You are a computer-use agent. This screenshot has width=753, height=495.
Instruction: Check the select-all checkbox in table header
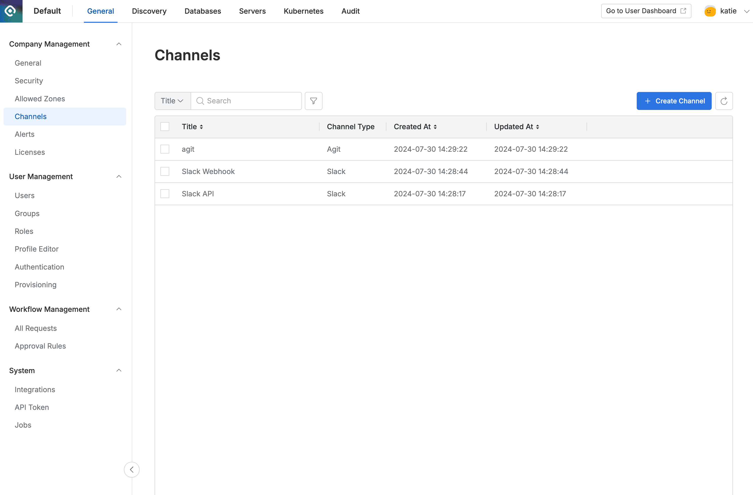pos(165,126)
